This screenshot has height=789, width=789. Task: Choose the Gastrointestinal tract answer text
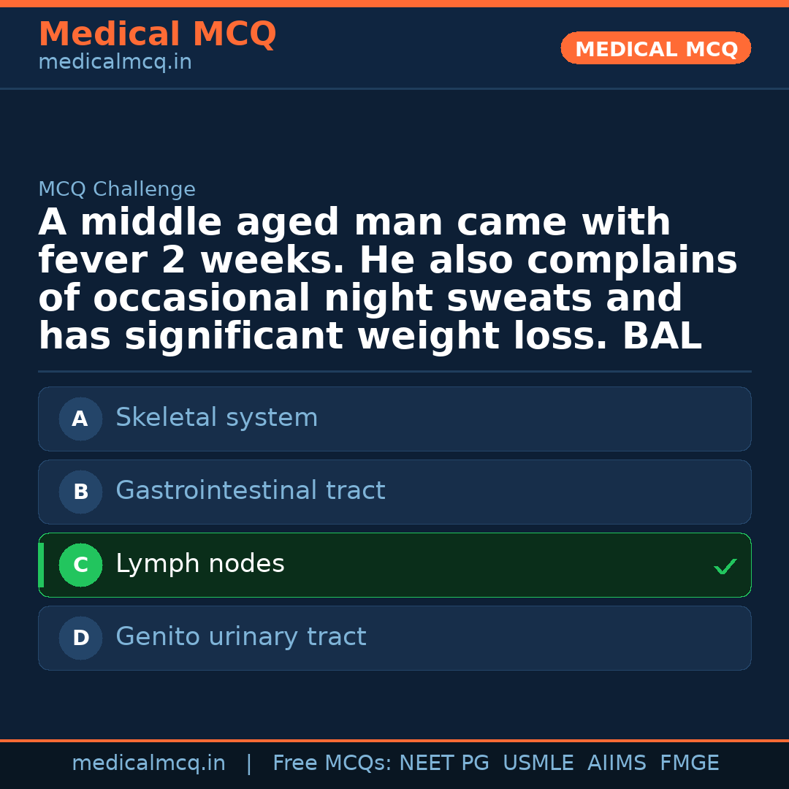250,491
